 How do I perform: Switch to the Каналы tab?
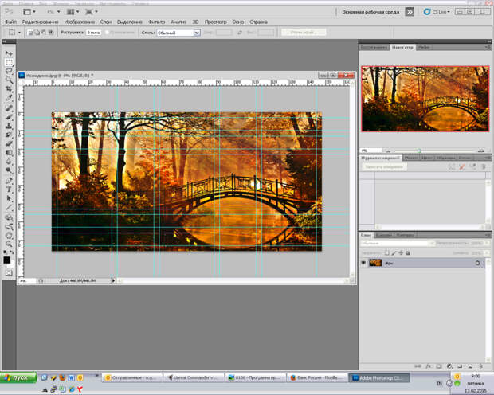(384, 235)
